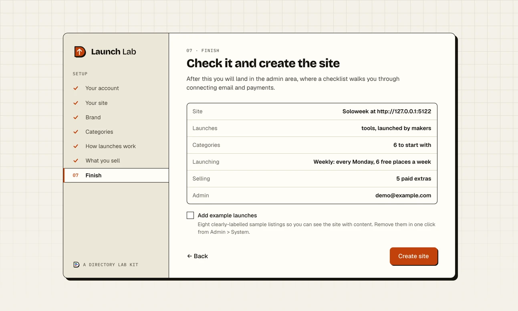This screenshot has height=311, width=518.
Task: Click the checkmark beside Brand
Action: [x=76, y=117]
